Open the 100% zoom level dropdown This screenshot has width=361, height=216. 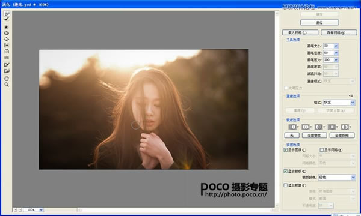(x=33, y=210)
